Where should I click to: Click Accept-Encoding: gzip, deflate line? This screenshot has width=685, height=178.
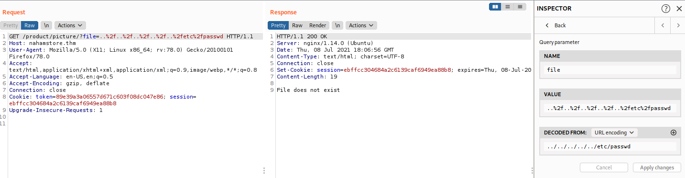59,83
